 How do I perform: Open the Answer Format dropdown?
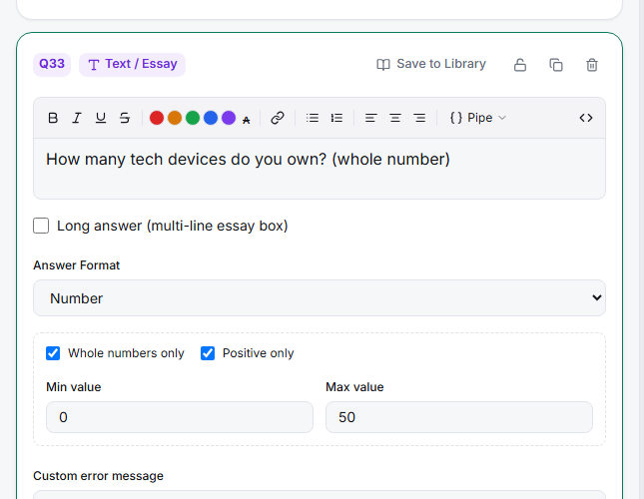pyautogui.click(x=320, y=298)
